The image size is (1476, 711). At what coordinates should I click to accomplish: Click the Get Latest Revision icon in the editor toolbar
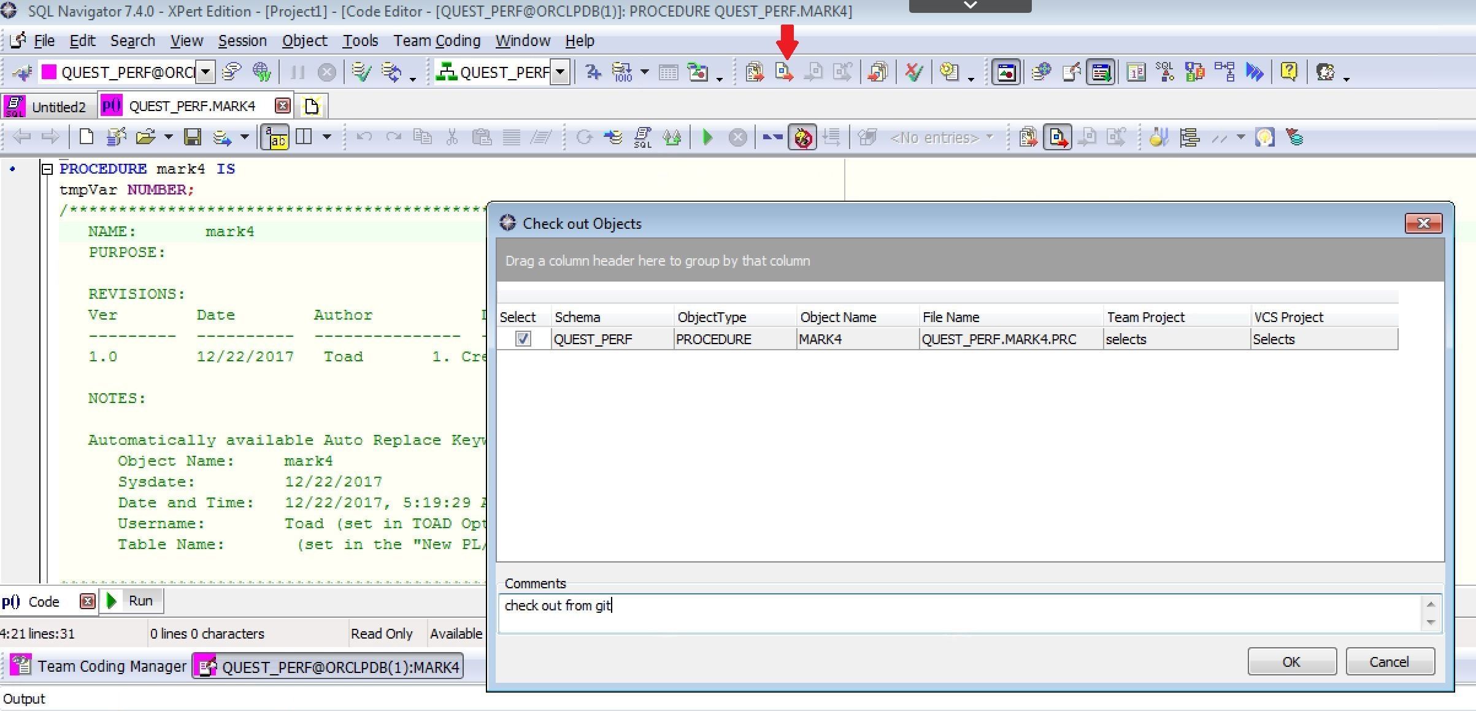(x=1028, y=137)
